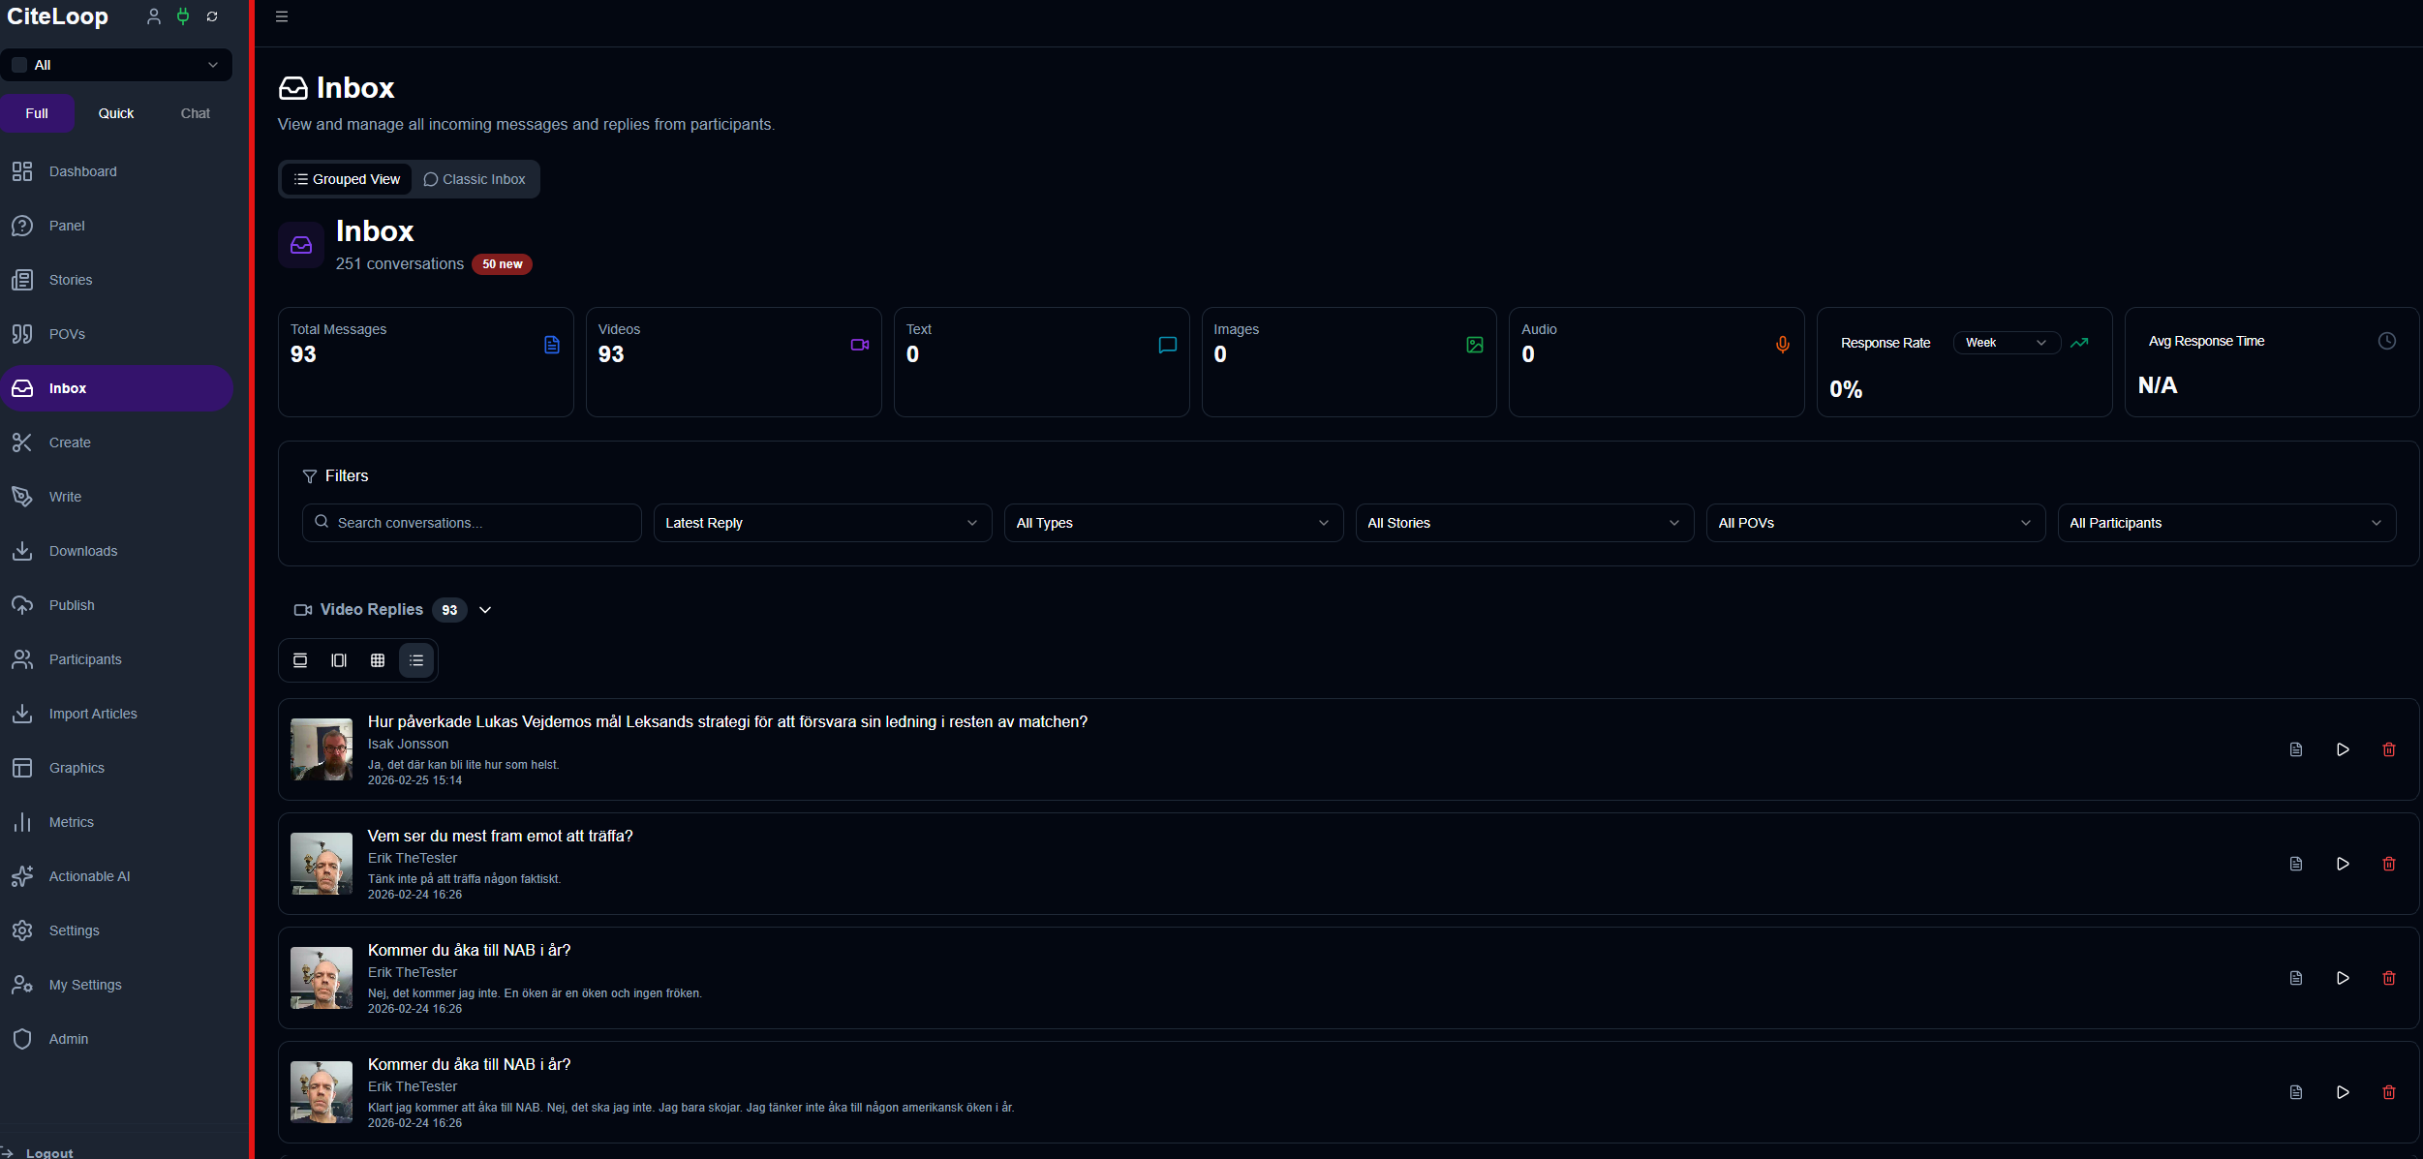Click the 50 new badge

point(502,264)
